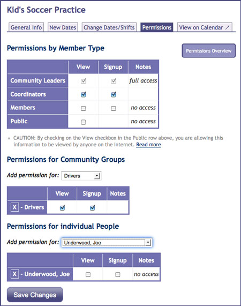Remove Drivers group with X icon
The width and height of the screenshot is (241, 306).
click(14, 207)
